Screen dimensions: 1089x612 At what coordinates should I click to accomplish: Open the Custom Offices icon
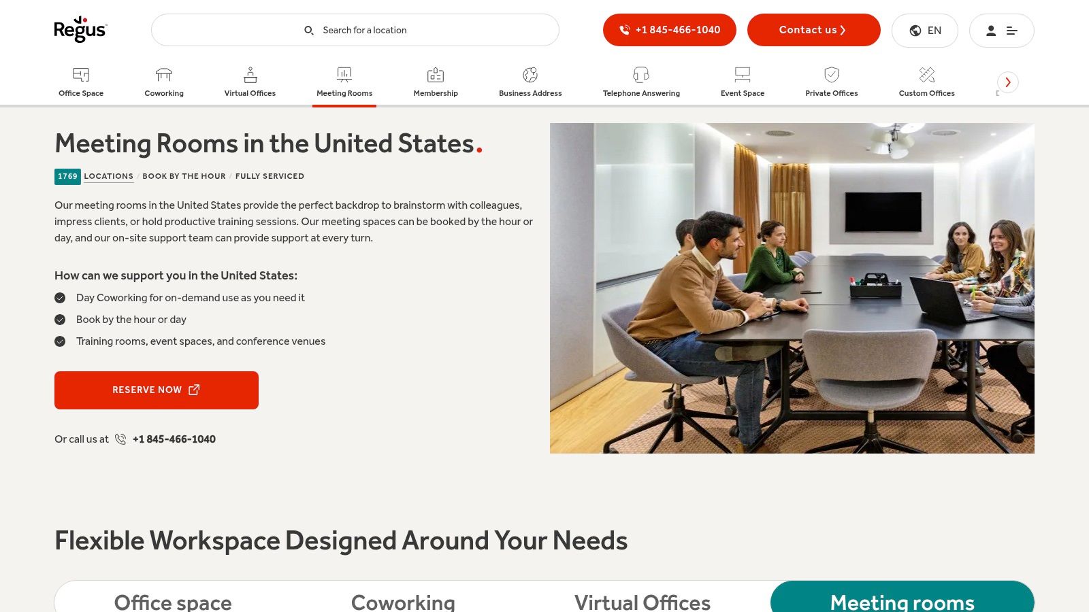tap(927, 75)
